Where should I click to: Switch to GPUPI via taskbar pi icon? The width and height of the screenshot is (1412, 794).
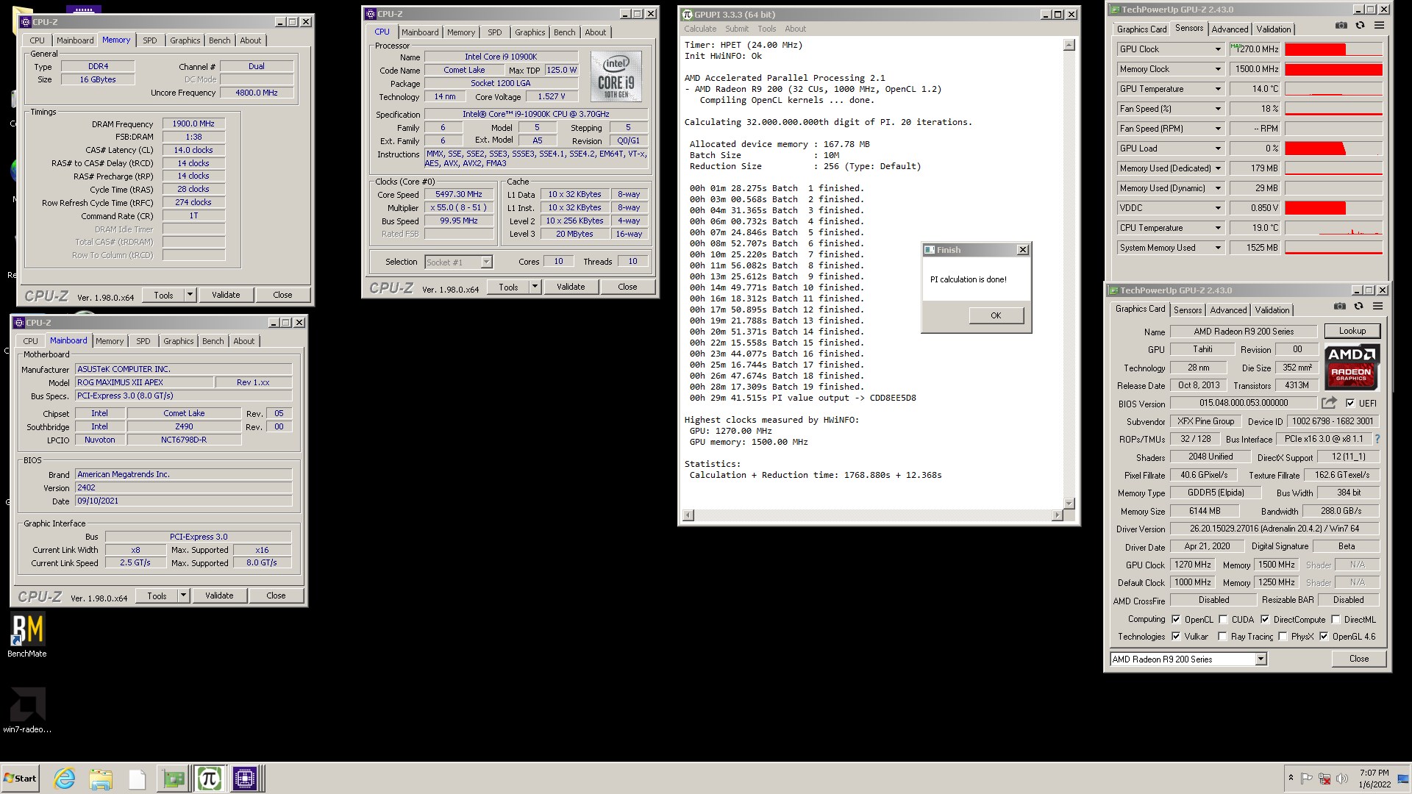[210, 779]
